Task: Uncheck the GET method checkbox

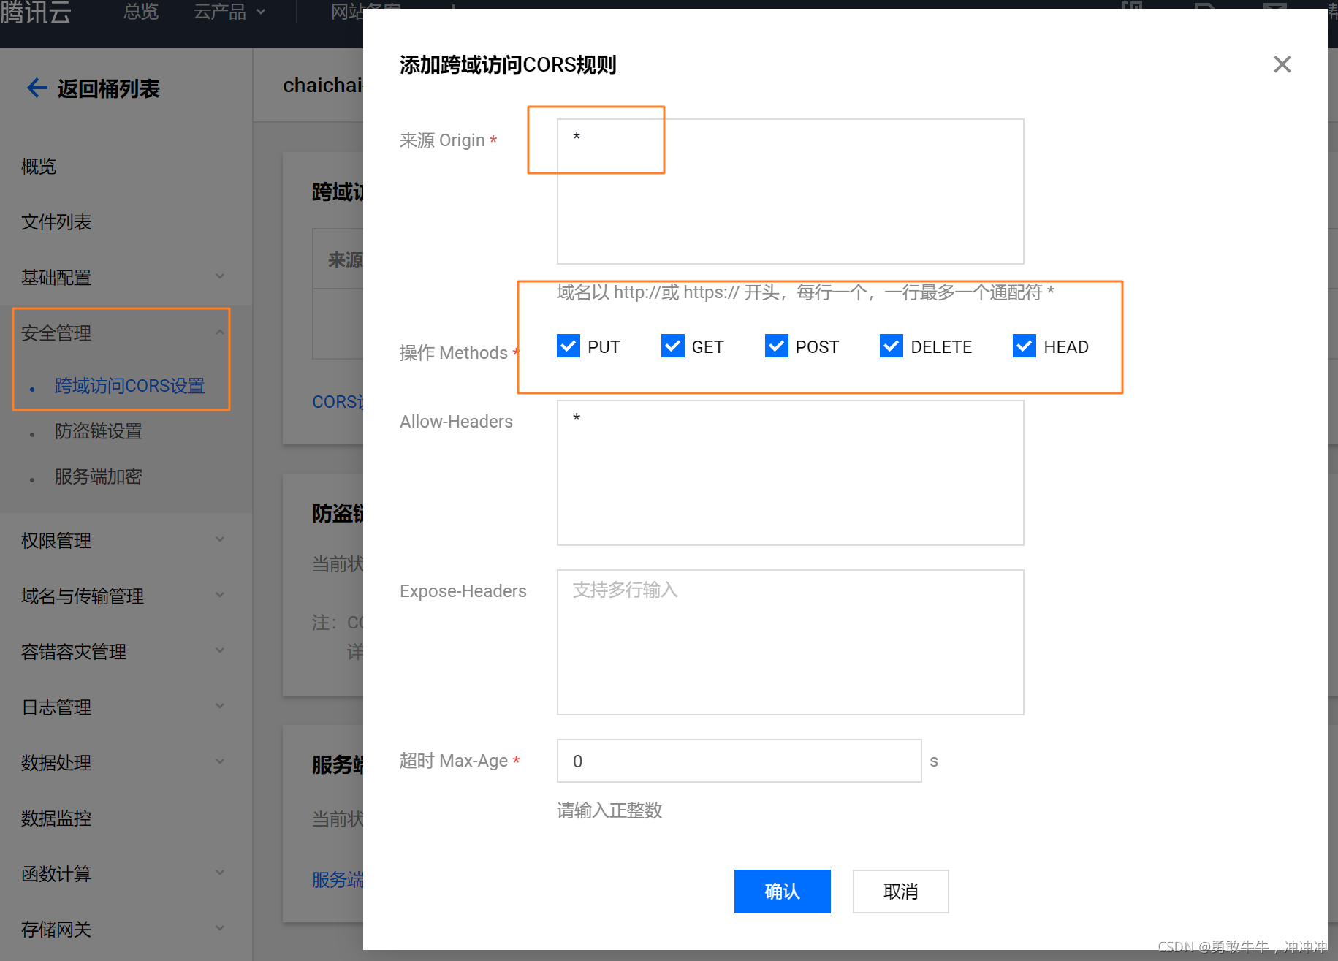Action: tap(672, 346)
